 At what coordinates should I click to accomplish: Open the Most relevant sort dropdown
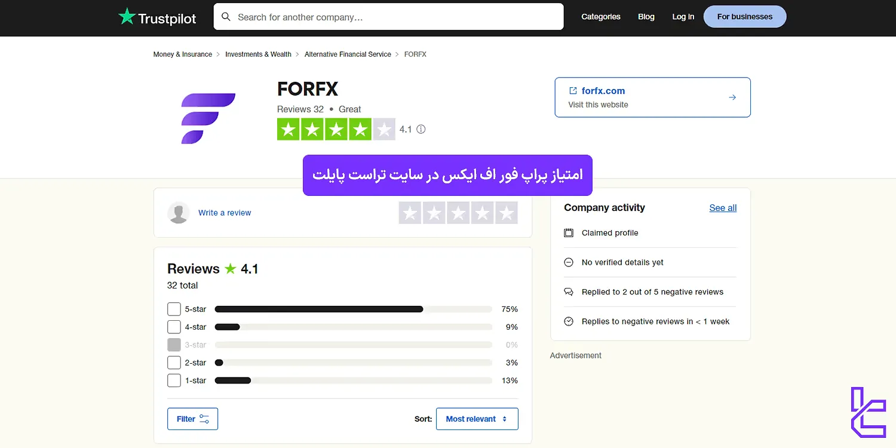pos(477,419)
